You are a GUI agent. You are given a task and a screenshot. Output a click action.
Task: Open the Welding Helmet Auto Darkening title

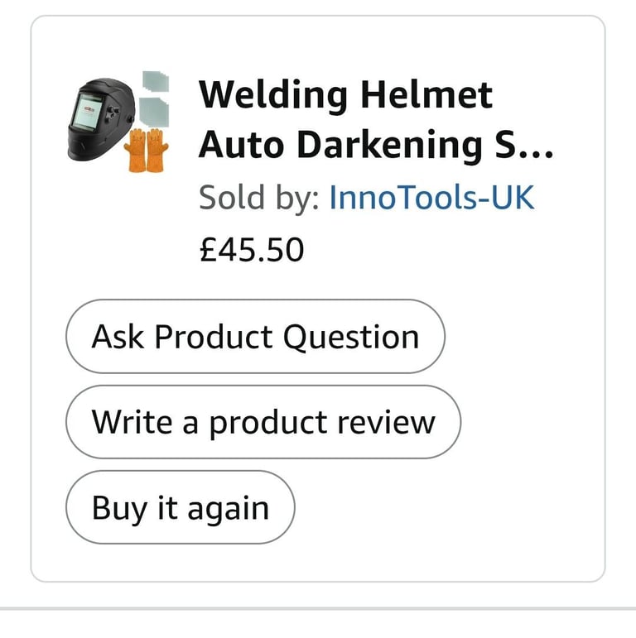pos(376,119)
